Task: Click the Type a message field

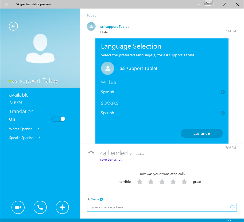Action: [x=158, y=207]
